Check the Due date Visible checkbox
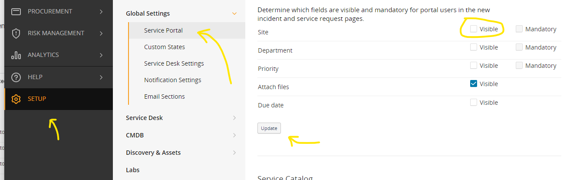 point(474,102)
